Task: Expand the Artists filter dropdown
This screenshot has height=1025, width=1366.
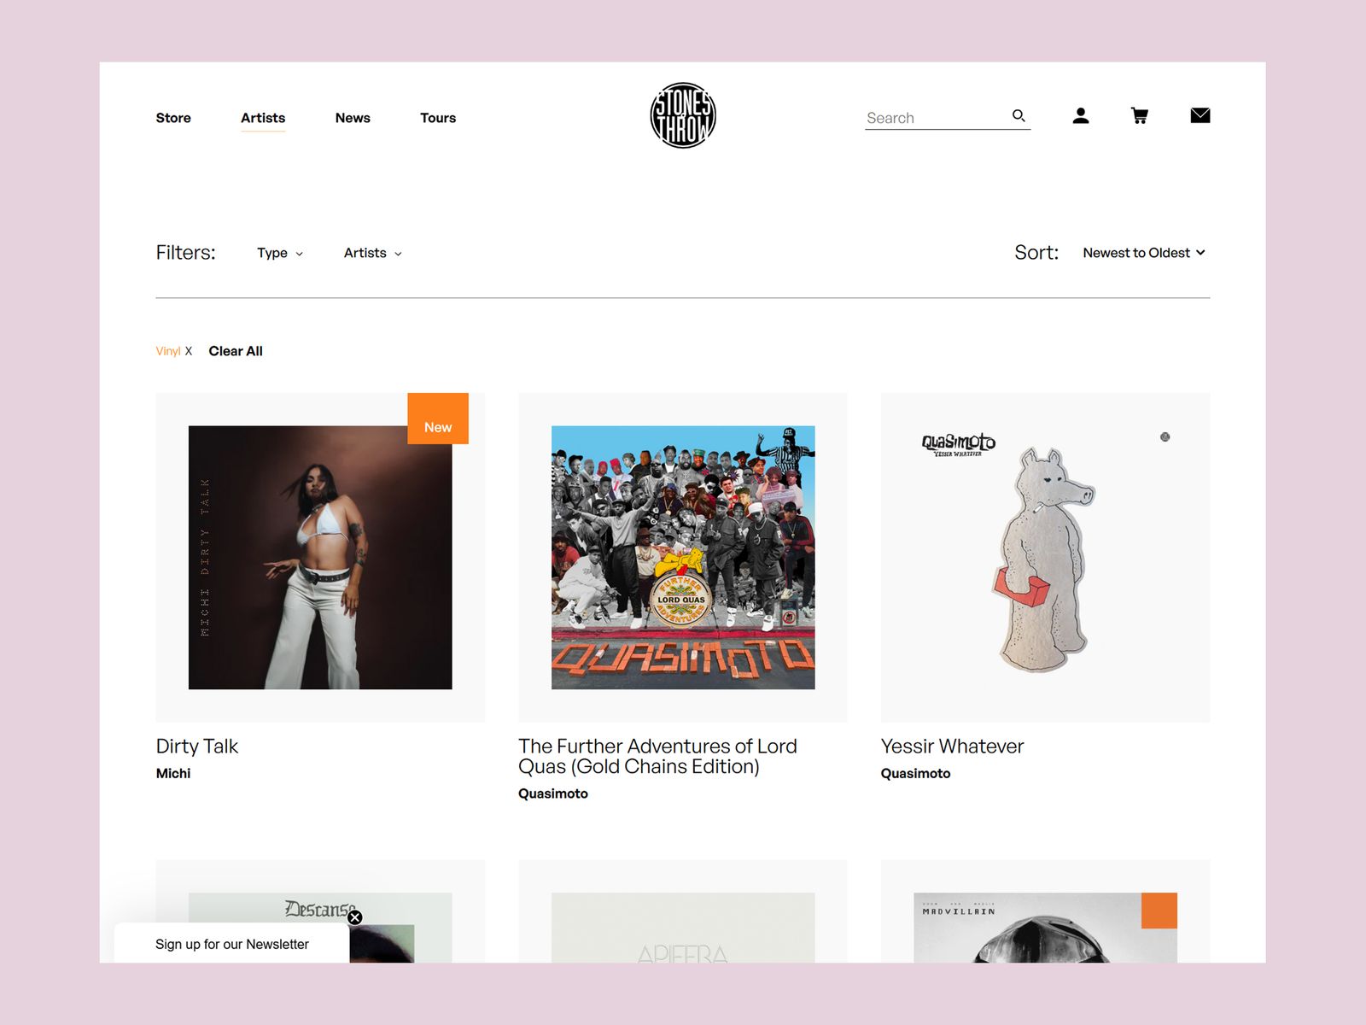Action: click(371, 253)
